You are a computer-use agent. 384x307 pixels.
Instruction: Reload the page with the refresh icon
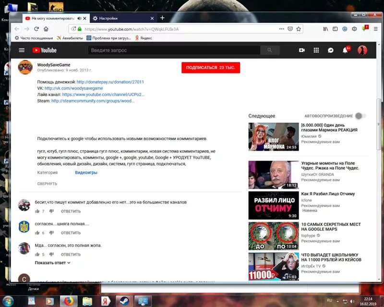[36, 29]
